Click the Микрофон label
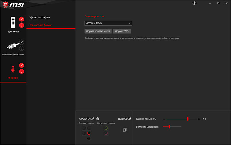Image resolution: width=231 pixels, height=145 pixels. coord(13,78)
